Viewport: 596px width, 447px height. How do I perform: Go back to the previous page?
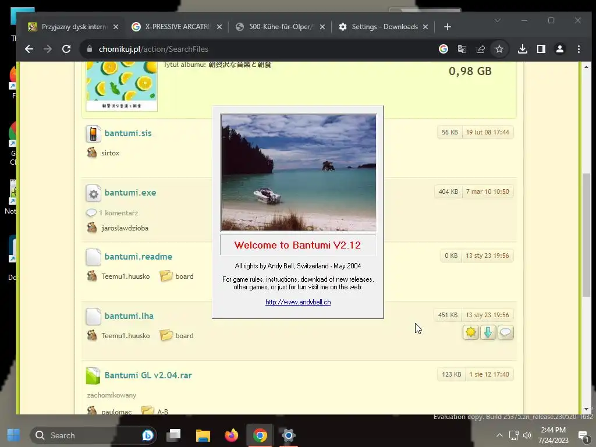[x=29, y=49]
